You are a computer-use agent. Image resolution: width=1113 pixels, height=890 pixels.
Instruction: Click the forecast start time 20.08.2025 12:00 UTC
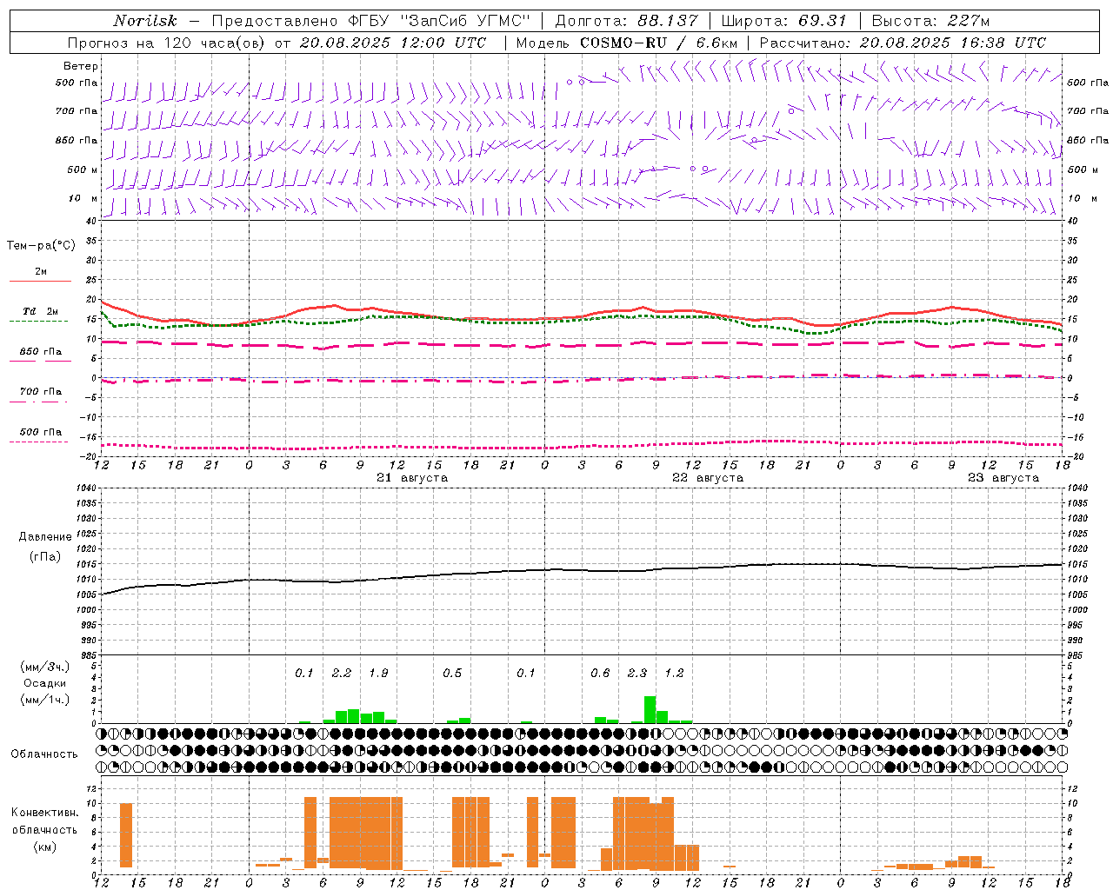coord(393,43)
